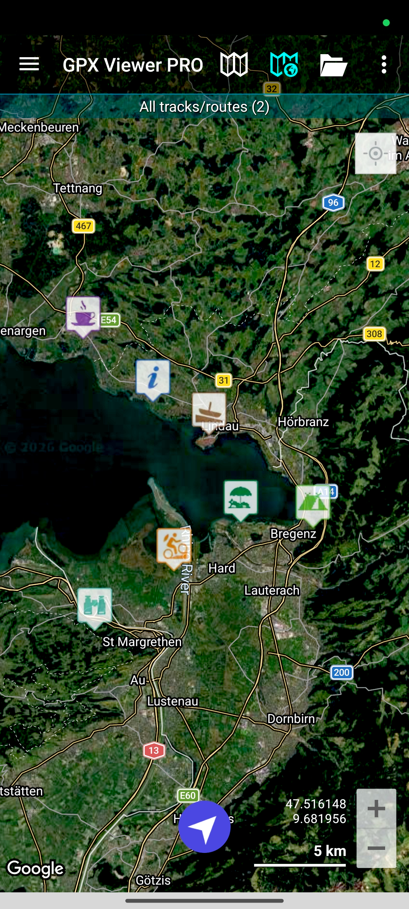The height and width of the screenshot is (909, 409).
Task: Center map on my GPS location
Action: coord(375,153)
